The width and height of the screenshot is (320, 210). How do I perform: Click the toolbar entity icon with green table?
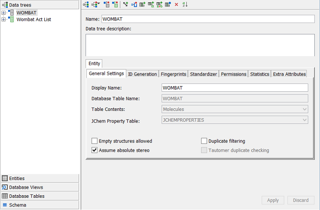point(115,4)
